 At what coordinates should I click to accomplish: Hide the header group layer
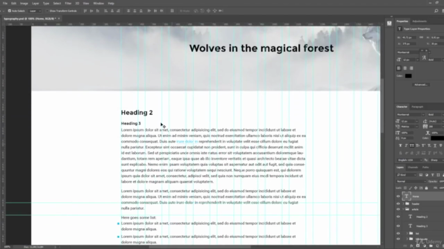[x=398, y=203]
